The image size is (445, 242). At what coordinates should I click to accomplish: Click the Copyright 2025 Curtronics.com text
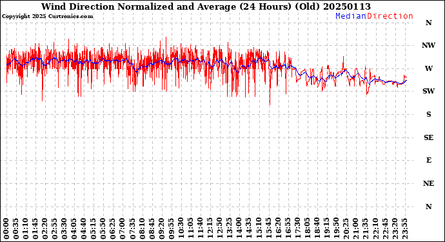(x=47, y=17)
